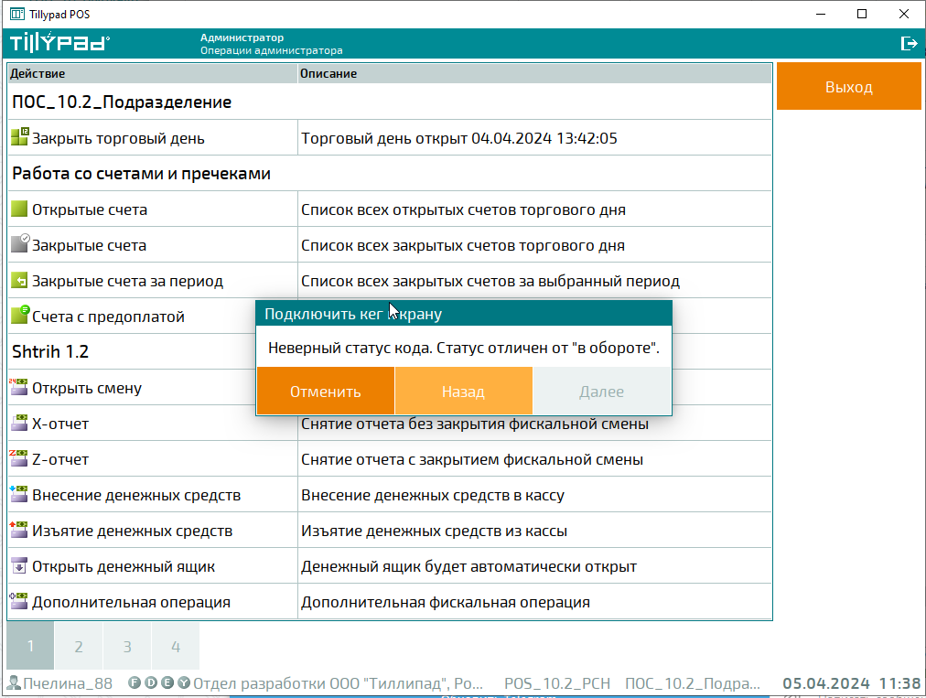The height and width of the screenshot is (698, 926).
Task: Click the 'Описание' column header
Action: [x=534, y=73]
